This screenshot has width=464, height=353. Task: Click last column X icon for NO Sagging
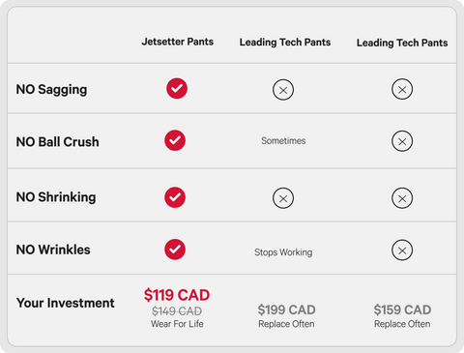402,89
